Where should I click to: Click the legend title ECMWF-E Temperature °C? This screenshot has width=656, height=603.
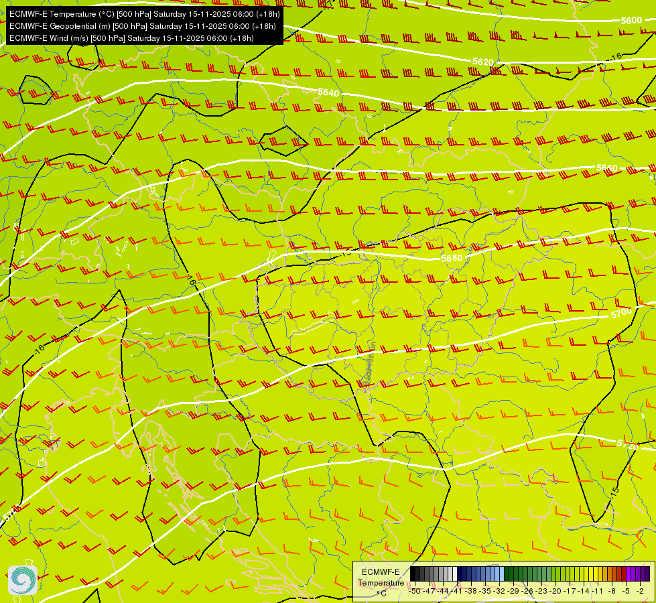(x=381, y=582)
